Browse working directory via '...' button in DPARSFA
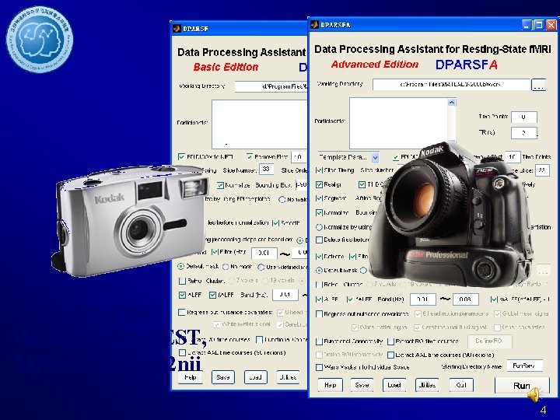 (x=538, y=85)
